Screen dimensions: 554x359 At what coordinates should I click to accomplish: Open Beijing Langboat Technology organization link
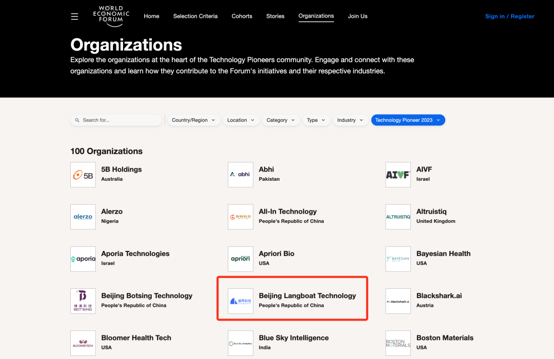coord(307,296)
